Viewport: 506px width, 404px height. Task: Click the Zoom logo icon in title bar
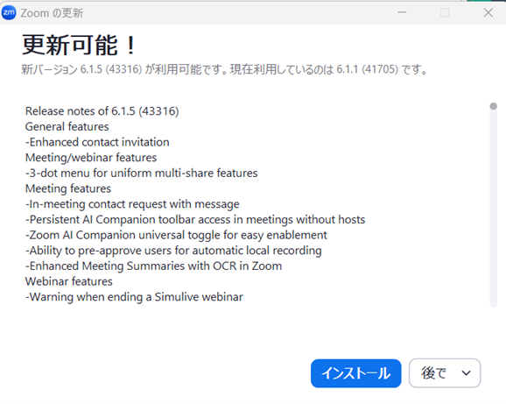tap(9, 12)
